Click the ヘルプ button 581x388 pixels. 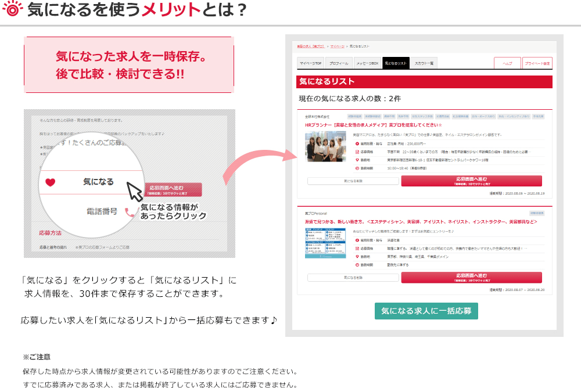tap(507, 63)
